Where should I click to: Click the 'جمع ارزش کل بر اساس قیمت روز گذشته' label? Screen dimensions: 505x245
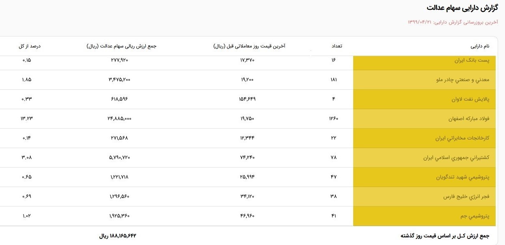tap(445, 236)
